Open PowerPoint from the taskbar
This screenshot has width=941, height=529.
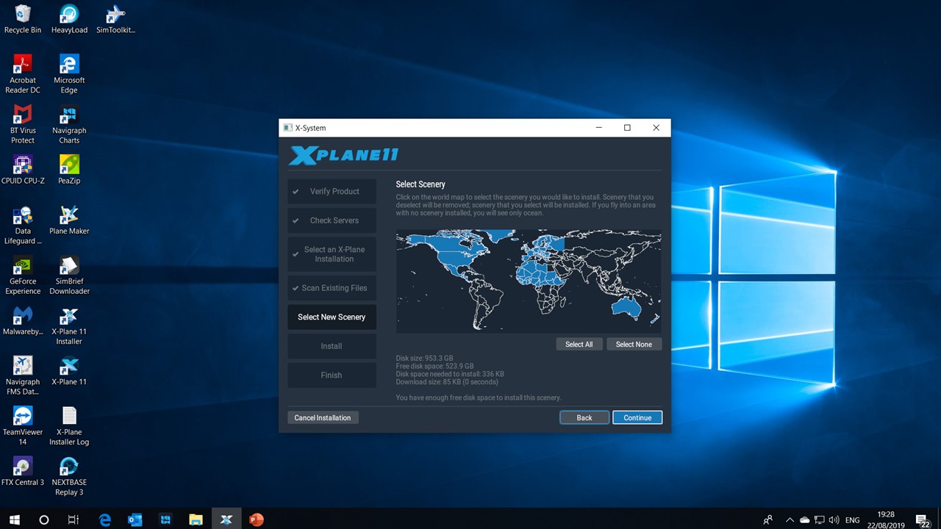pyautogui.click(x=256, y=519)
